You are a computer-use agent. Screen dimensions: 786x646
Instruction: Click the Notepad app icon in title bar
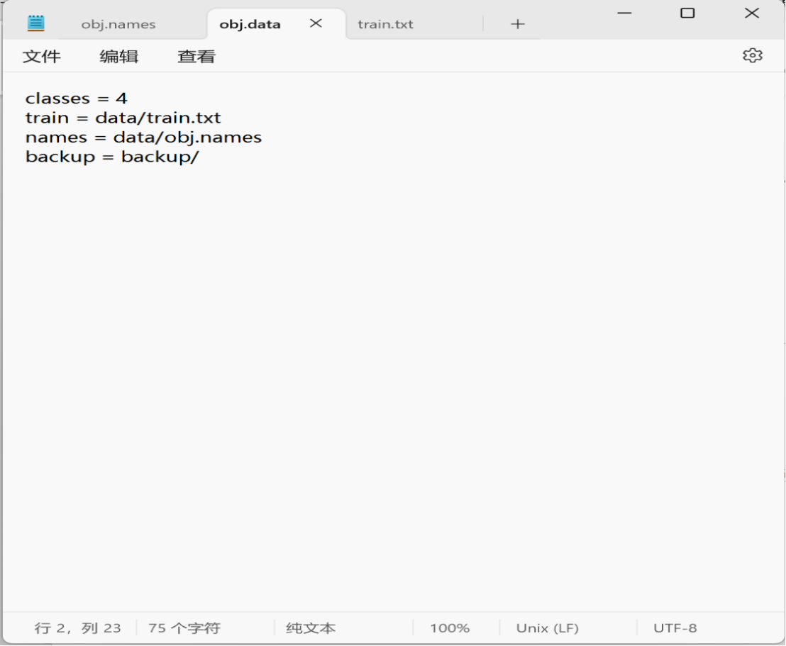(x=36, y=23)
